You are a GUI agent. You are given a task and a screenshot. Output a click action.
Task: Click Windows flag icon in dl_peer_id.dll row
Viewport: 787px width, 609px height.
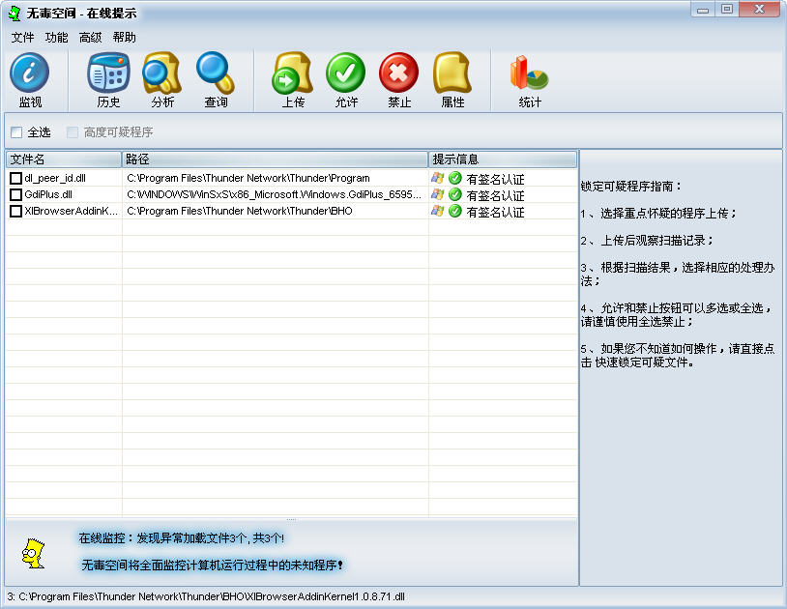(x=438, y=178)
